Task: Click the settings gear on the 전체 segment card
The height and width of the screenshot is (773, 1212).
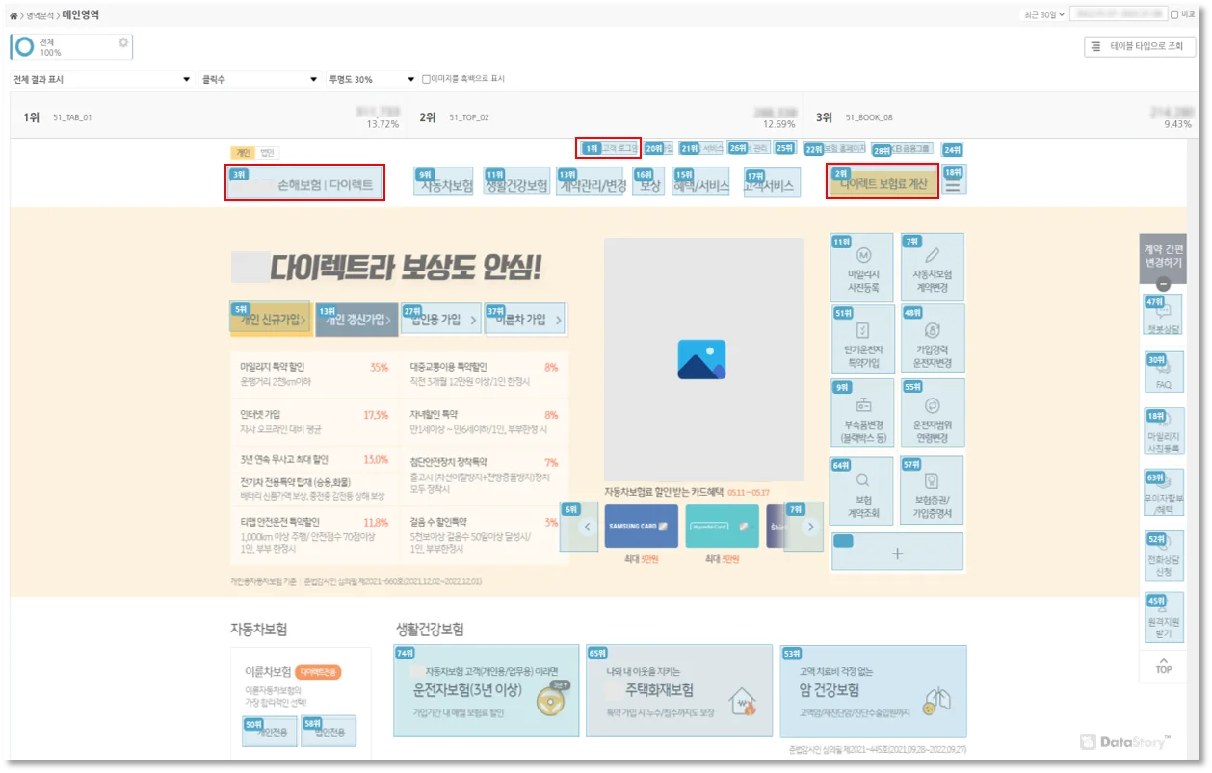Action: coord(122,42)
